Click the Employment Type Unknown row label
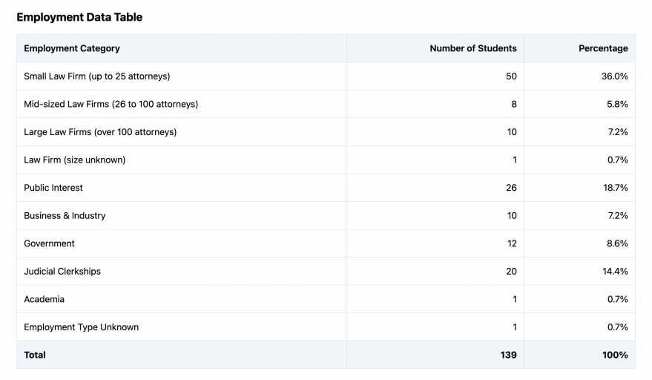The height and width of the screenshot is (380, 652). click(82, 327)
